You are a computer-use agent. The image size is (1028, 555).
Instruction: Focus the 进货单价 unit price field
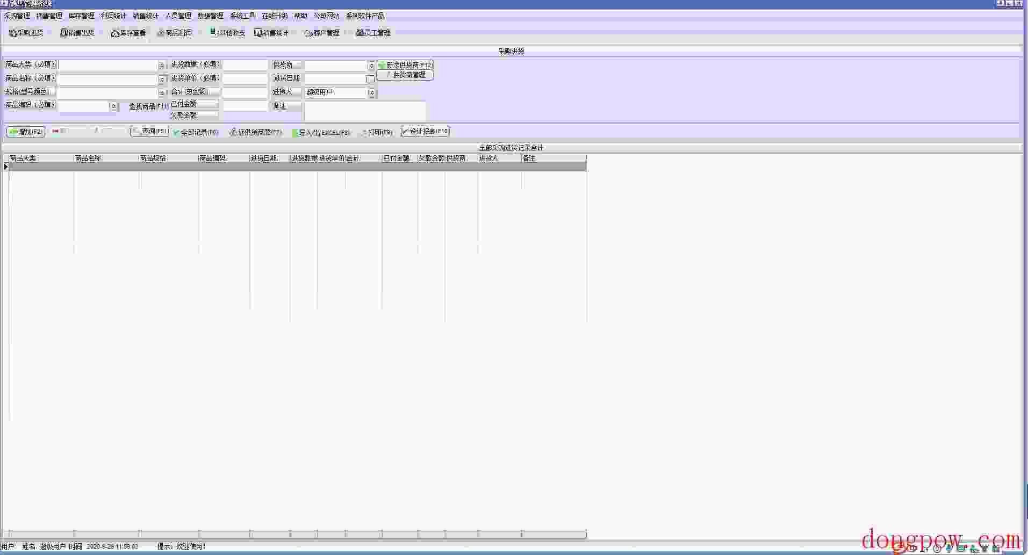(x=245, y=78)
